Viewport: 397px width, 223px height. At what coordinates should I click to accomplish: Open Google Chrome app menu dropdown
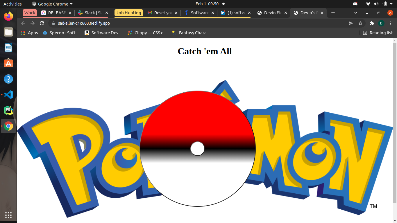pos(52,4)
